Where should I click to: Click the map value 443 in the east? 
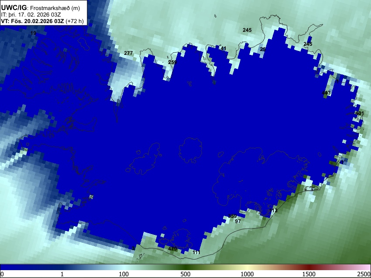pos(326,93)
